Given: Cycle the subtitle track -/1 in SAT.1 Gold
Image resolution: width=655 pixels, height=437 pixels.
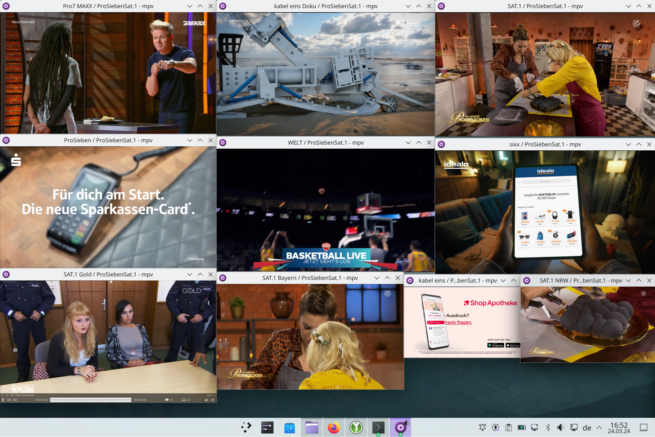Looking at the screenshot, I should (x=186, y=400).
